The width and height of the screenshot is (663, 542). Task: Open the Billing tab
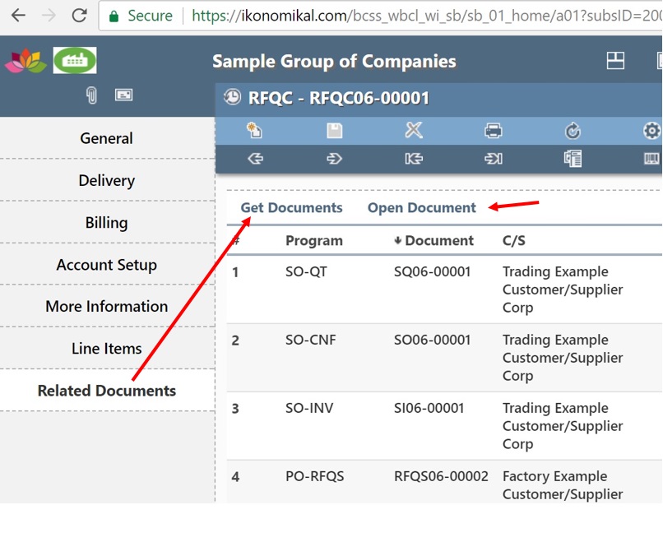tap(107, 222)
